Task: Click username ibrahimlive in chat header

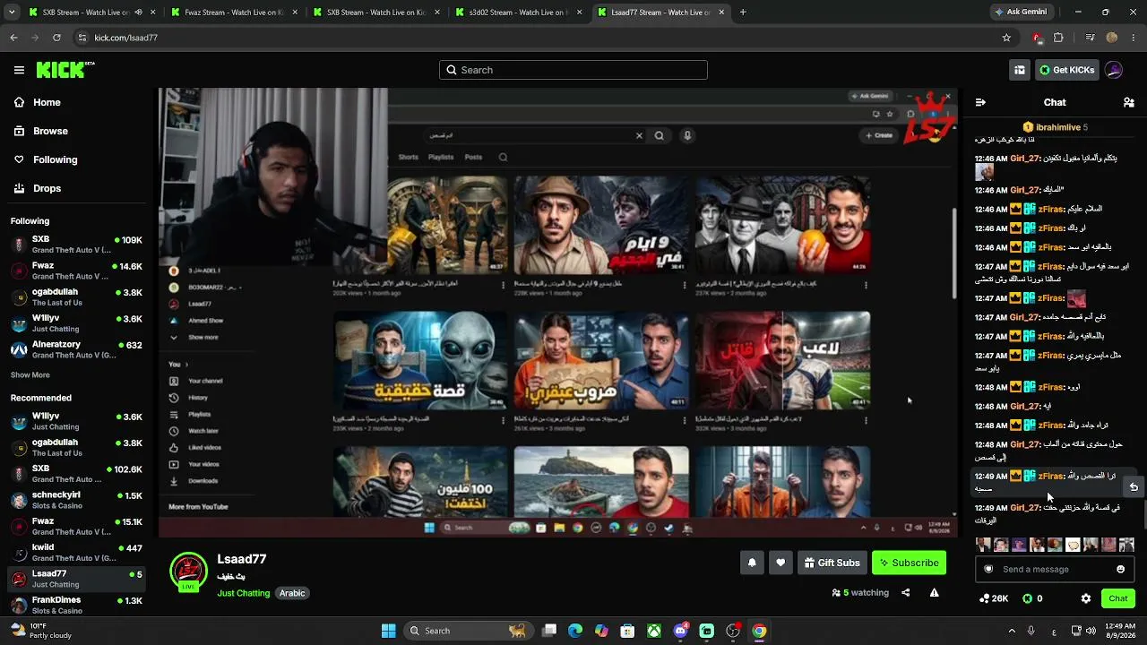Action: pyautogui.click(x=1057, y=127)
